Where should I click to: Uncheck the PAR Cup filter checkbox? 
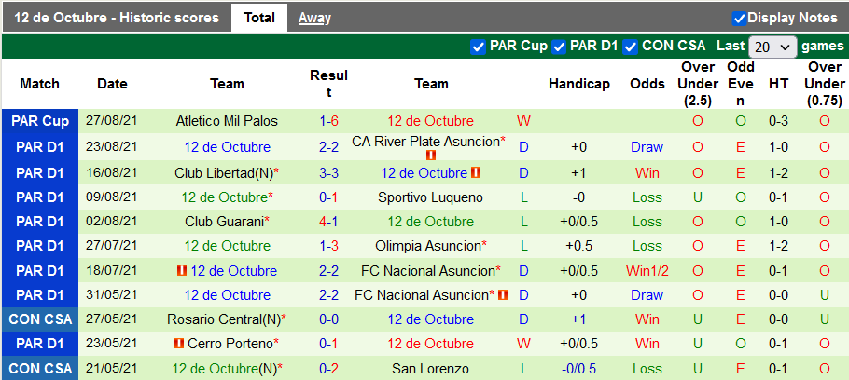(479, 46)
